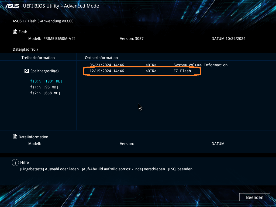Click the [ESC] beenden help hint

(180, 169)
